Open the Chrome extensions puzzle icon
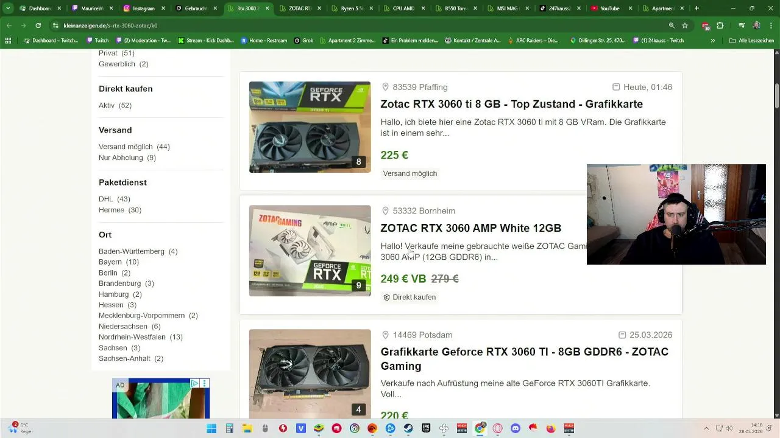 720,26
